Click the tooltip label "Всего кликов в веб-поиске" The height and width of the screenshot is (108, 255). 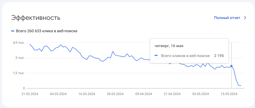[x=185, y=56]
